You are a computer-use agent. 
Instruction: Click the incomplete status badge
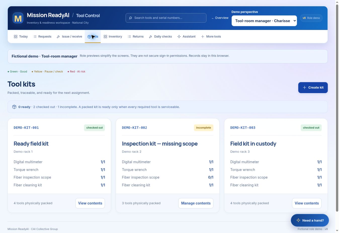coord(203,128)
